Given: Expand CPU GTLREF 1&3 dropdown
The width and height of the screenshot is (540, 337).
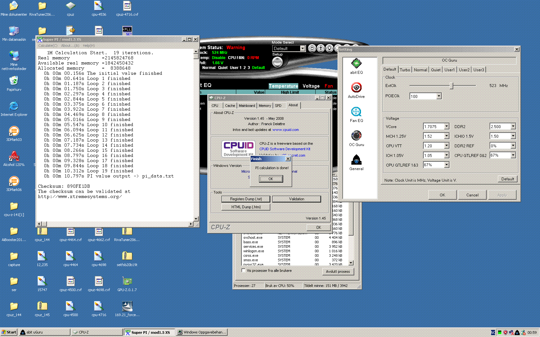Looking at the screenshot, I should click(x=446, y=165).
